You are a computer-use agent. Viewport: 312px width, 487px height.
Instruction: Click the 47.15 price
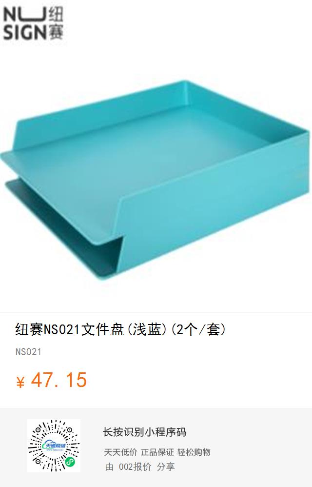[59, 380]
